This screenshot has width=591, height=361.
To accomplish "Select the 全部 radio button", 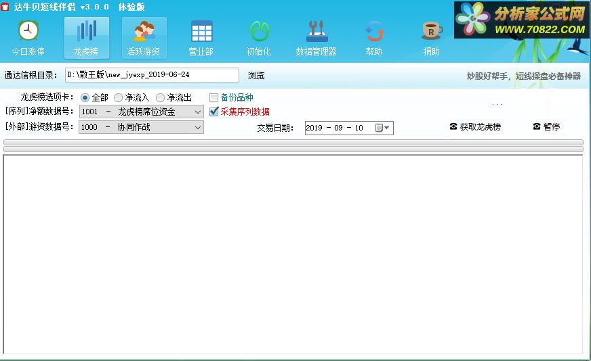I will (85, 98).
